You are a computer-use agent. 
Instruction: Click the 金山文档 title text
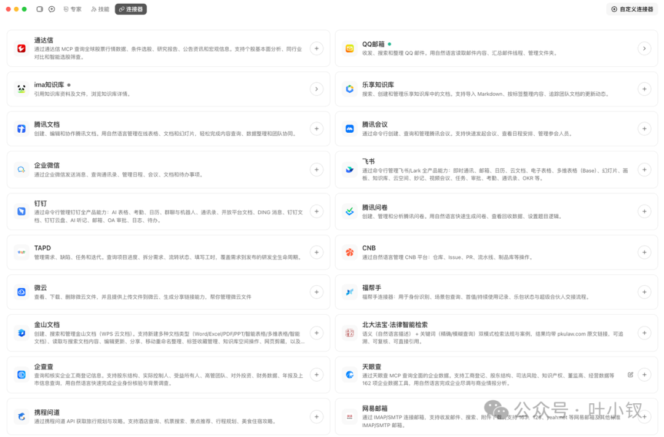coord(47,325)
